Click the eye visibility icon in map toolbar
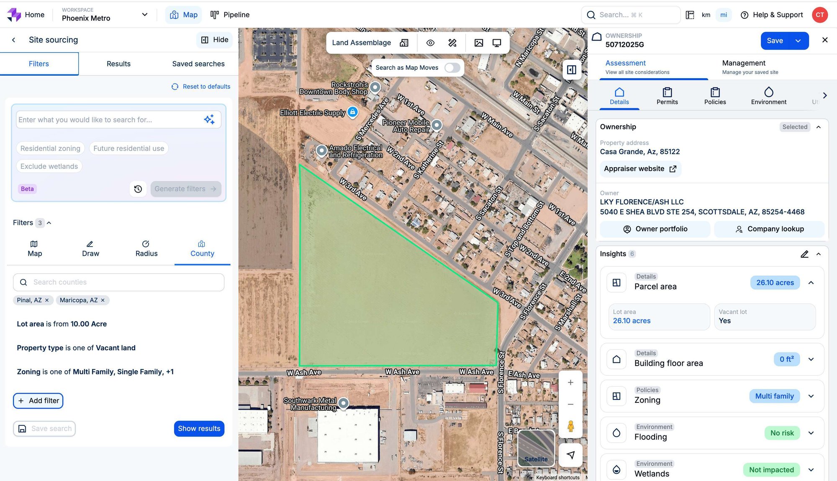Viewport: 837px width, 481px height. [x=430, y=43]
